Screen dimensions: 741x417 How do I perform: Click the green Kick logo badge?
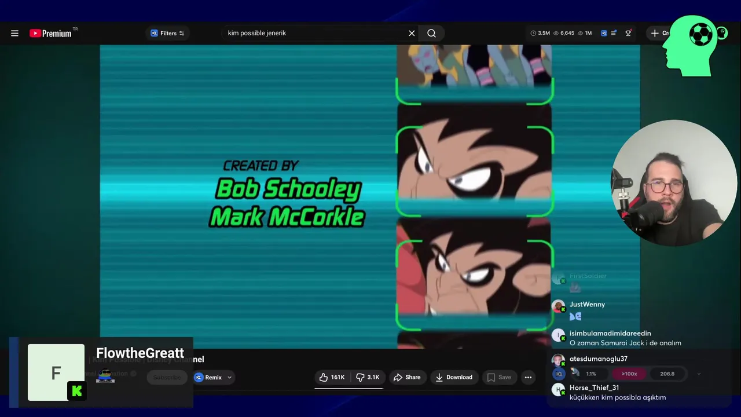[x=77, y=392]
